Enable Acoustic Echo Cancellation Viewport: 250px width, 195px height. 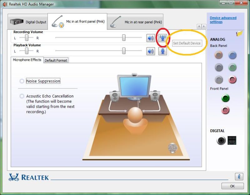click(22, 96)
